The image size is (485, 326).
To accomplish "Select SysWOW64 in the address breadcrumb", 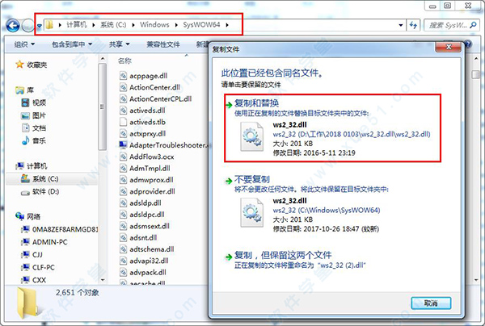I will click(x=201, y=25).
